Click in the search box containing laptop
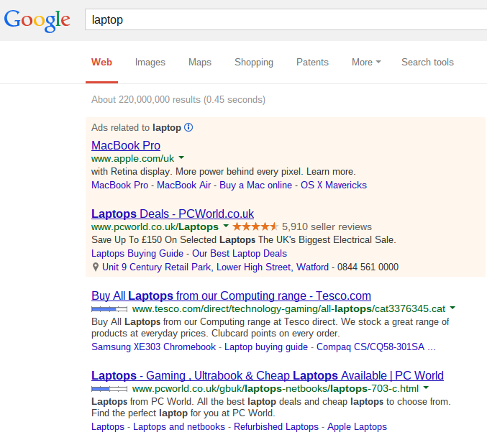This screenshot has width=487, height=440. pyautogui.click(x=286, y=19)
